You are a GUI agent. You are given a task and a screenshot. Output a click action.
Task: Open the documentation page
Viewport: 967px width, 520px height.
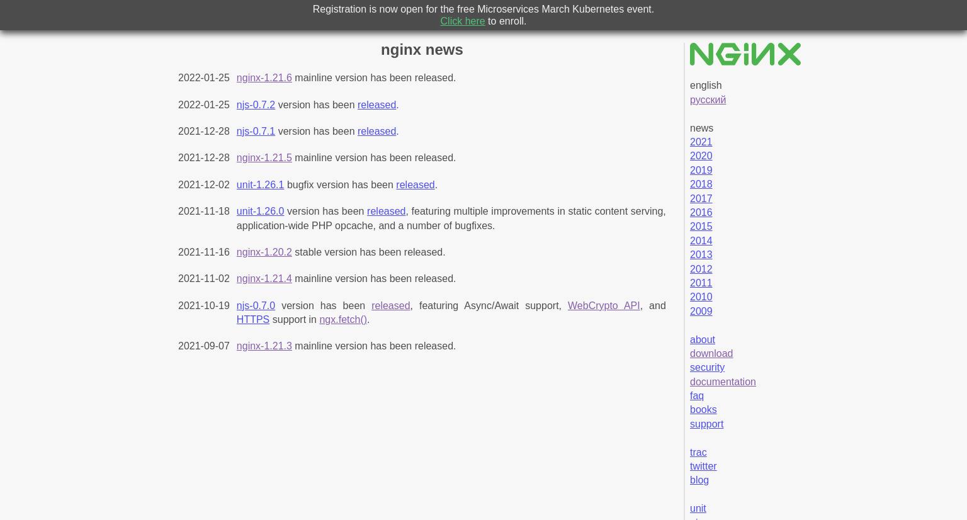[722, 382]
